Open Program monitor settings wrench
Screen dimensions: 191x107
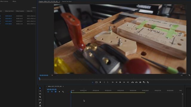(x=190, y=75)
